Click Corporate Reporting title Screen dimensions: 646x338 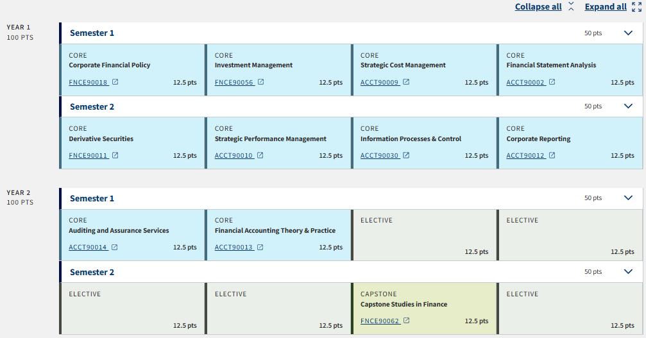pos(538,139)
